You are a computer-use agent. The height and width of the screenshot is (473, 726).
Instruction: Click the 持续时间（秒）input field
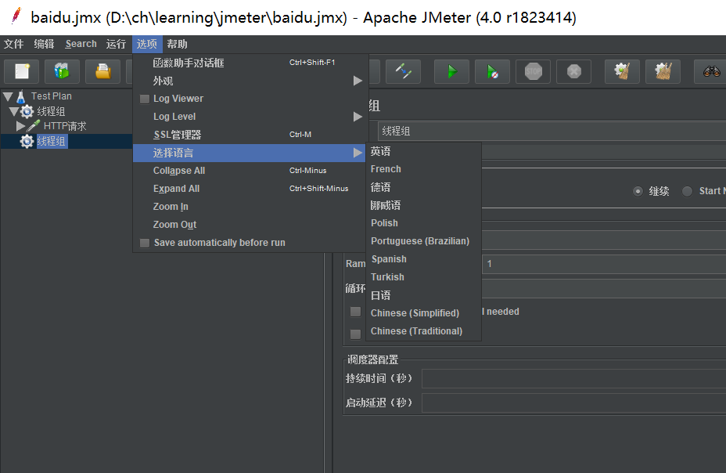(x=573, y=378)
